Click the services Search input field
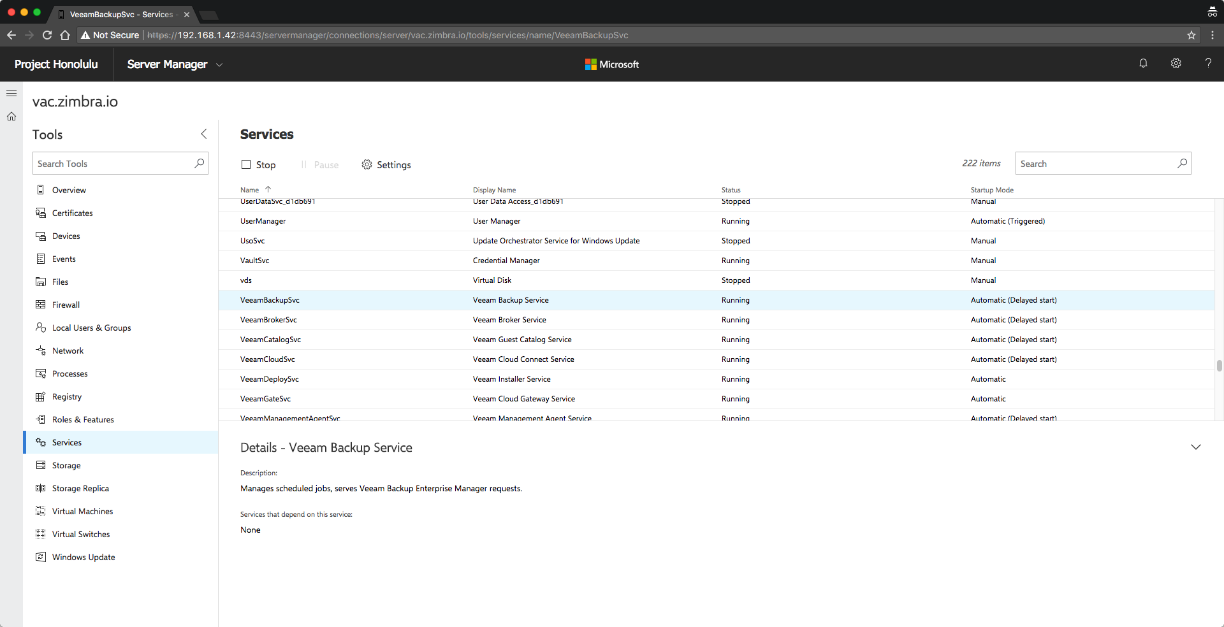 point(1096,163)
